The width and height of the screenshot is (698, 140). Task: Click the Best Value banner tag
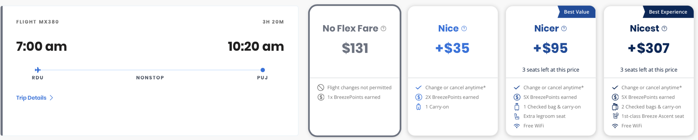click(x=576, y=12)
